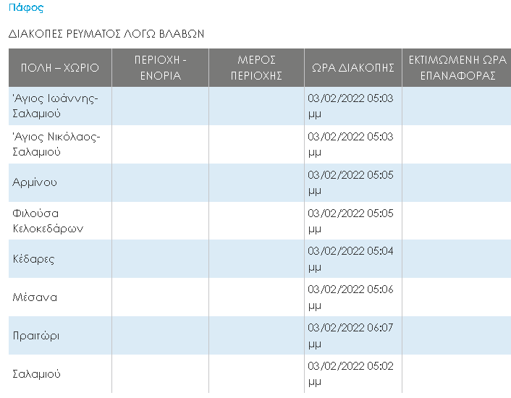Select the Άγιος Ιωάννης-Σαλαμιού row cell
The width and height of the screenshot is (511, 398).
[x=60, y=106]
